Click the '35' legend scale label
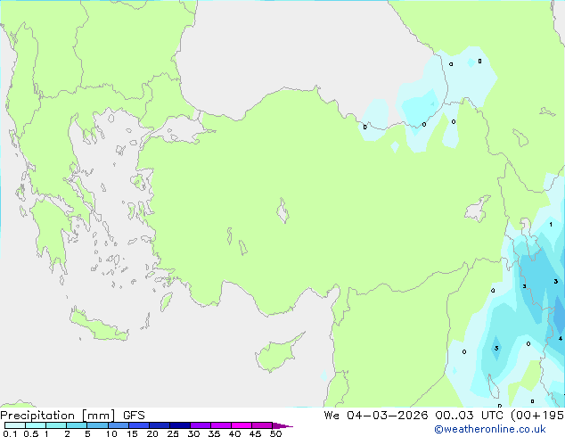The width and height of the screenshot is (565, 437). click(214, 433)
